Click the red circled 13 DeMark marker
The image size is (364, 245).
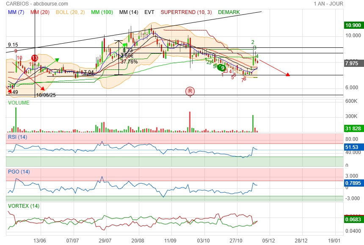[35, 58]
